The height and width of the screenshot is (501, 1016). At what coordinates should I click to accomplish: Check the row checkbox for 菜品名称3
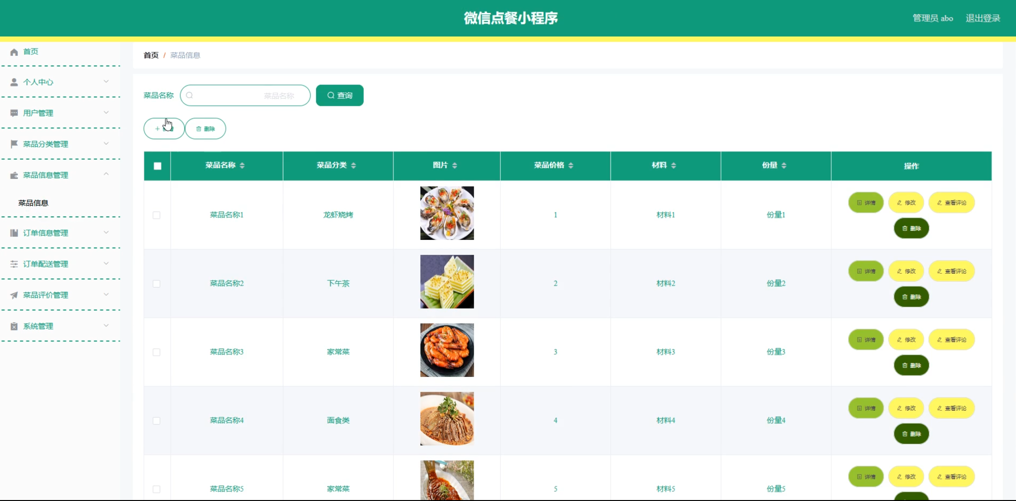click(156, 352)
